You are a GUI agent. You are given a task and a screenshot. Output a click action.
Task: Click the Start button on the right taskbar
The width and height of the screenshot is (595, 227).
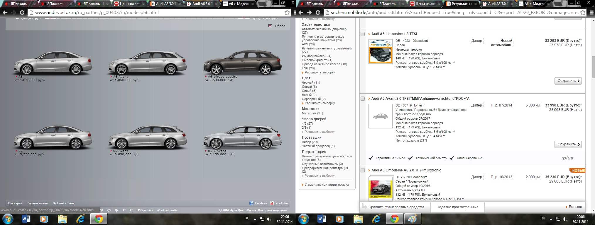point(303,219)
